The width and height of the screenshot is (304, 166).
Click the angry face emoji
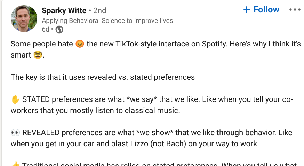click(x=80, y=44)
